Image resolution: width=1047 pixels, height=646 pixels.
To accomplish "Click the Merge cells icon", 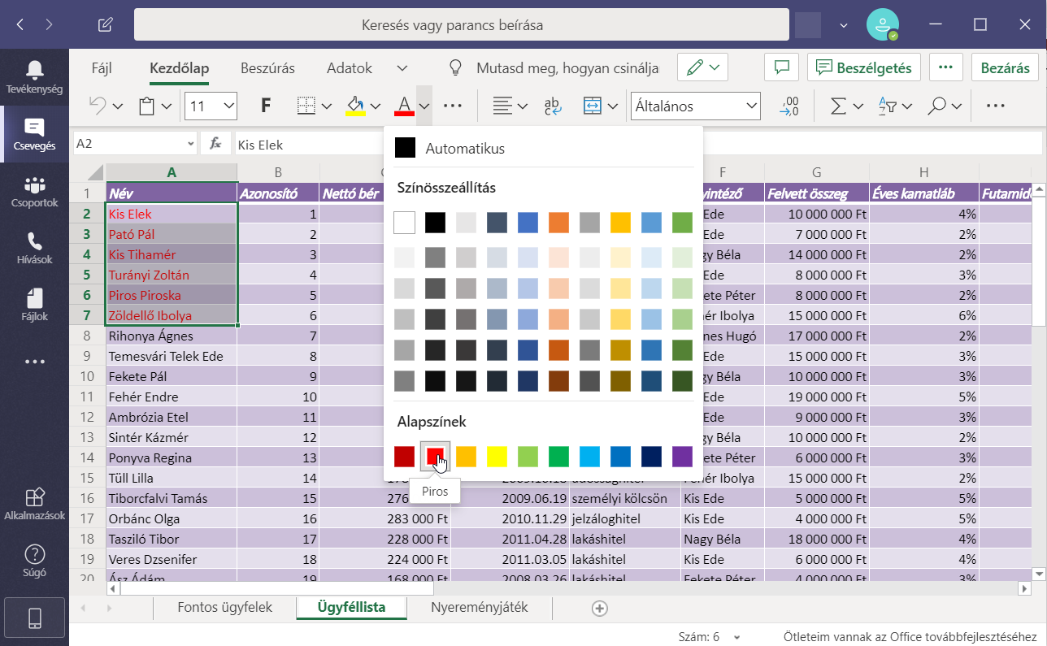I will pos(592,106).
